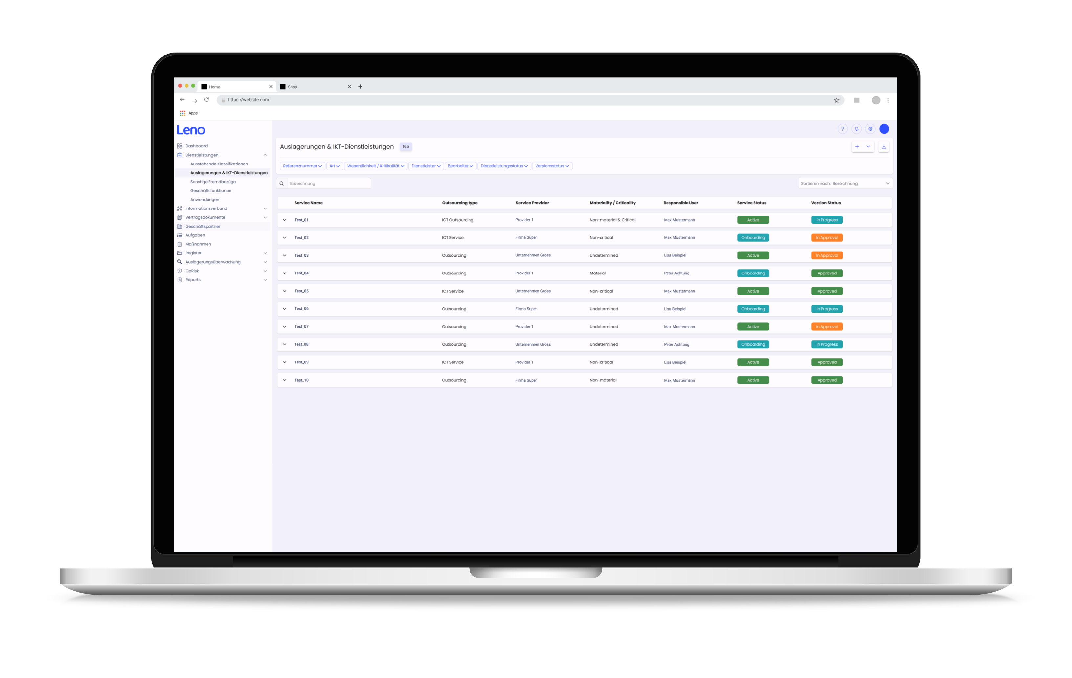Viewport: 1072px width, 678px height.
Task: Open settings gear icon in header
Action: pos(870,129)
